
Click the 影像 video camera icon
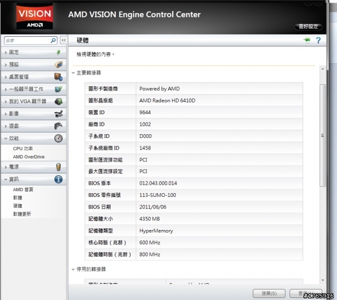58,114
